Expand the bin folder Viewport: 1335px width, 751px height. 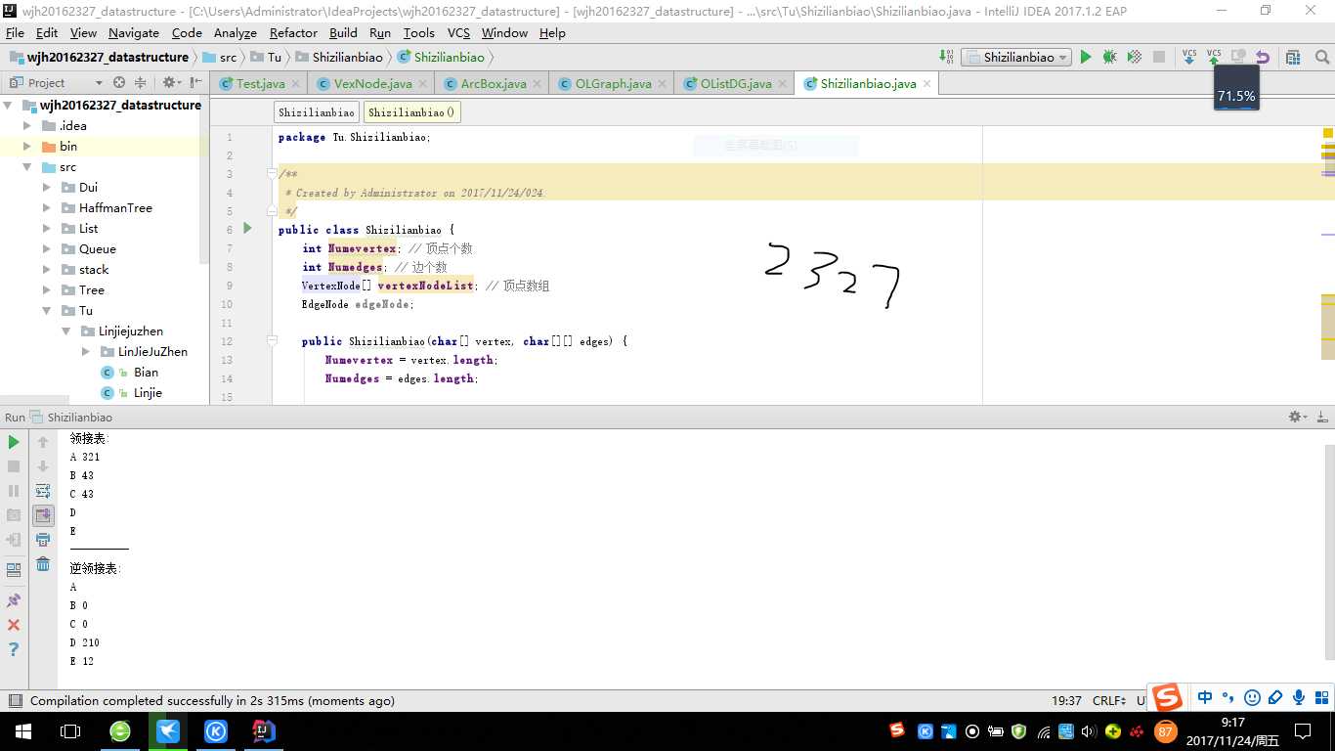coord(27,146)
